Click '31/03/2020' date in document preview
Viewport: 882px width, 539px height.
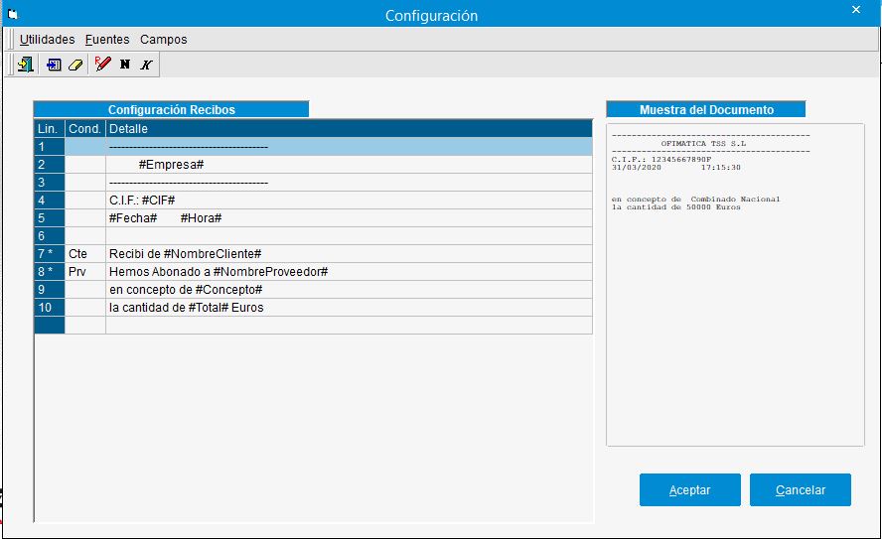coord(637,168)
